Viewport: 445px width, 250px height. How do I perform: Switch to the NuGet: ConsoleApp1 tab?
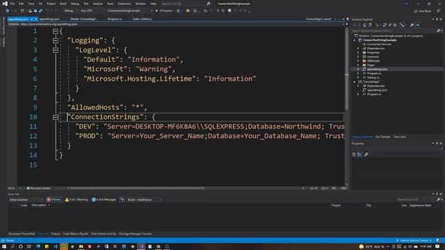[83, 19]
